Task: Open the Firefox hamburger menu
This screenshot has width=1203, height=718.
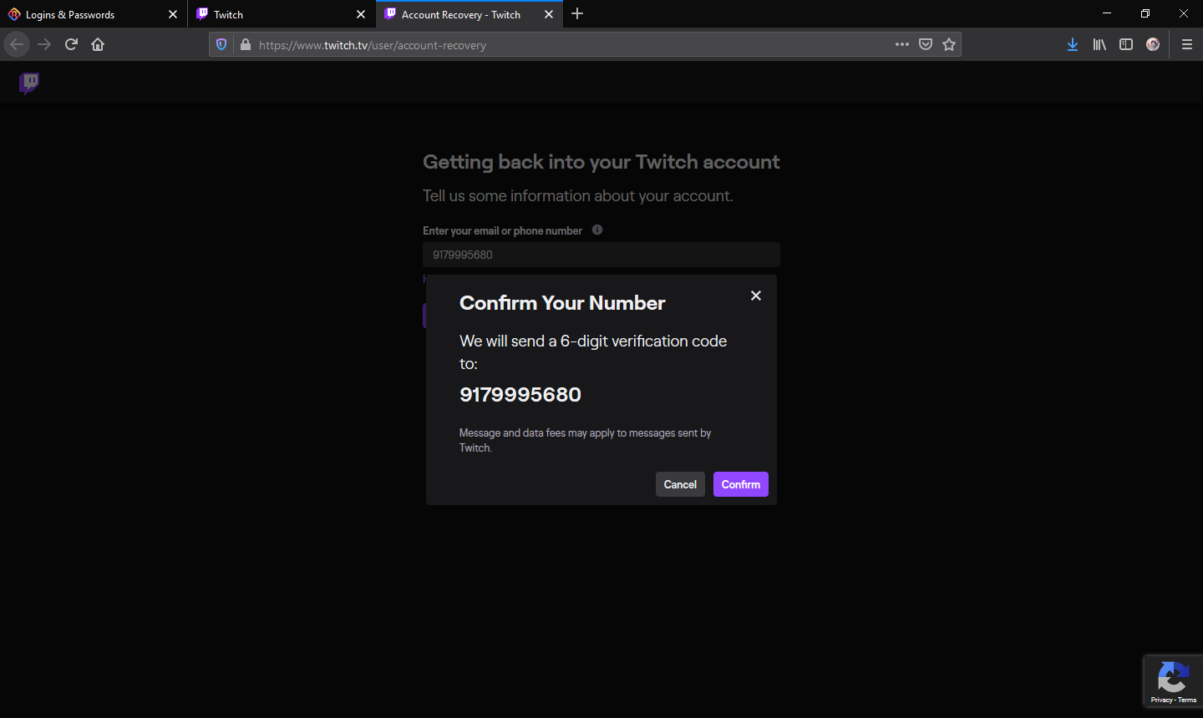Action: pyautogui.click(x=1187, y=44)
